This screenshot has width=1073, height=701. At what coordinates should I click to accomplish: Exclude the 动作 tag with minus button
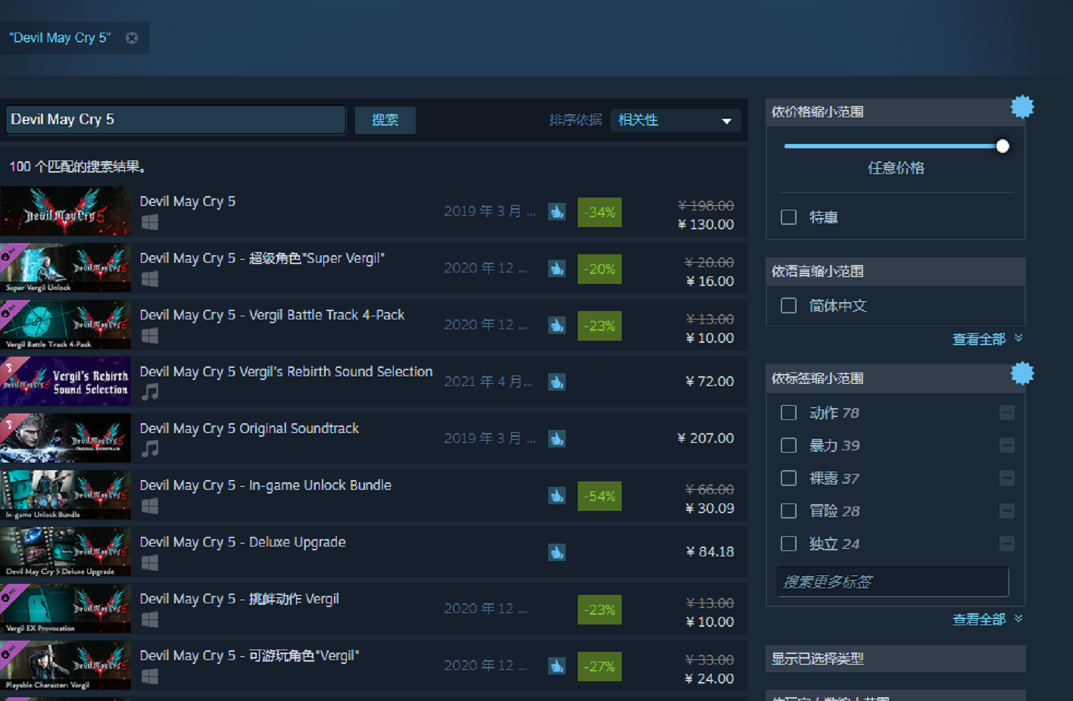(x=1006, y=413)
